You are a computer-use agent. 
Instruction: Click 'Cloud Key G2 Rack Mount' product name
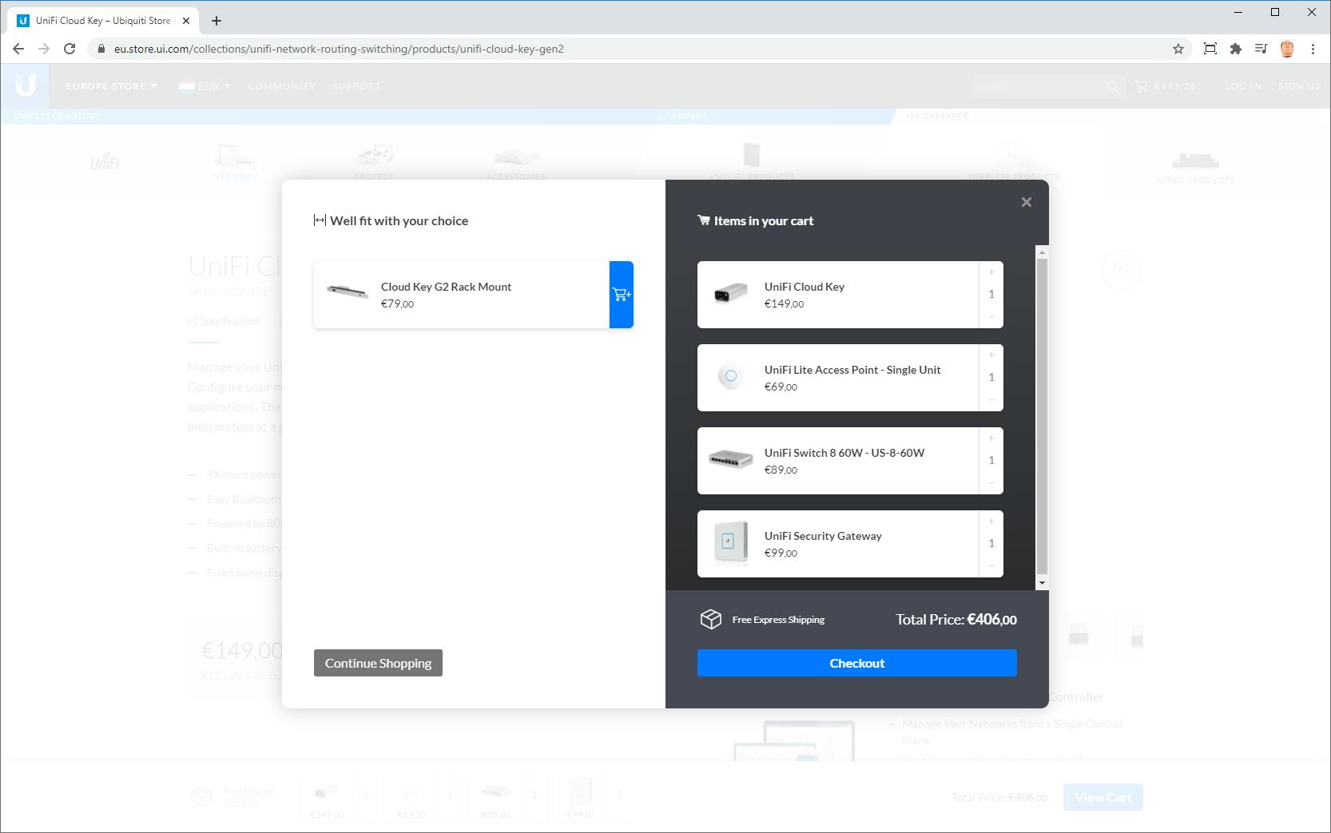pos(446,287)
